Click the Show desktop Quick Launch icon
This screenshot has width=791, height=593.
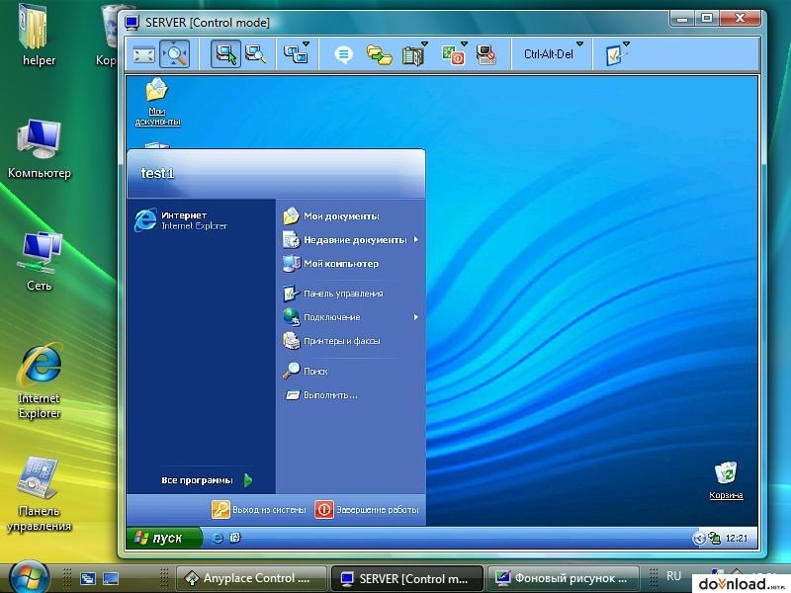click(111, 578)
